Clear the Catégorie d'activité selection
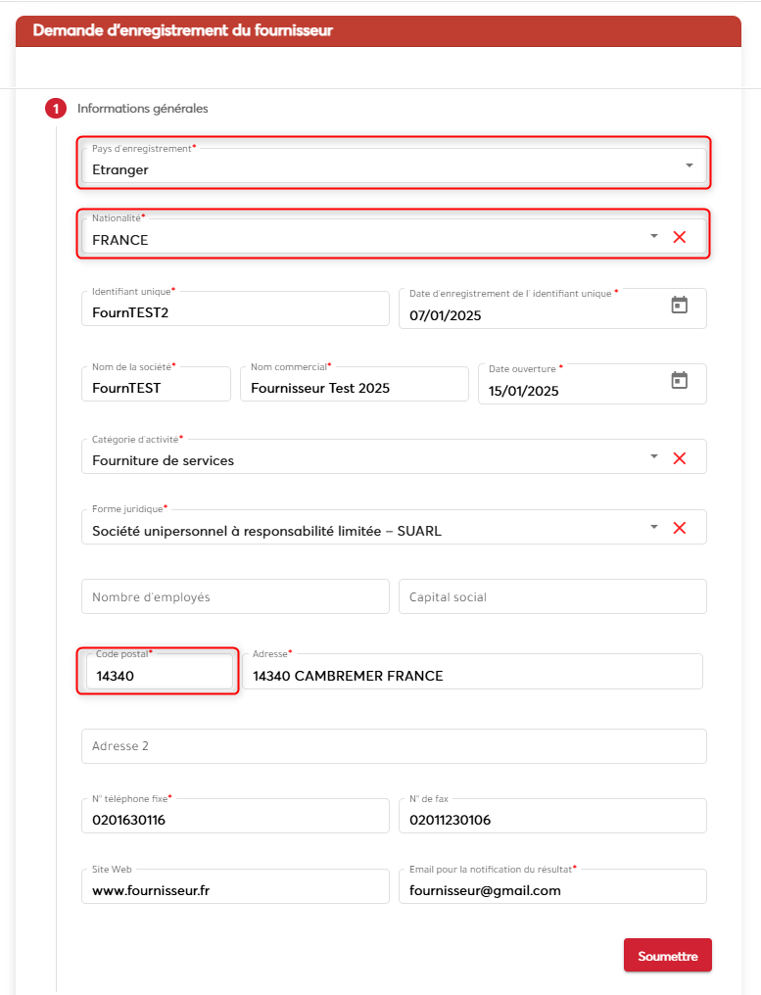The height and width of the screenshot is (995, 761). click(680, 457)
